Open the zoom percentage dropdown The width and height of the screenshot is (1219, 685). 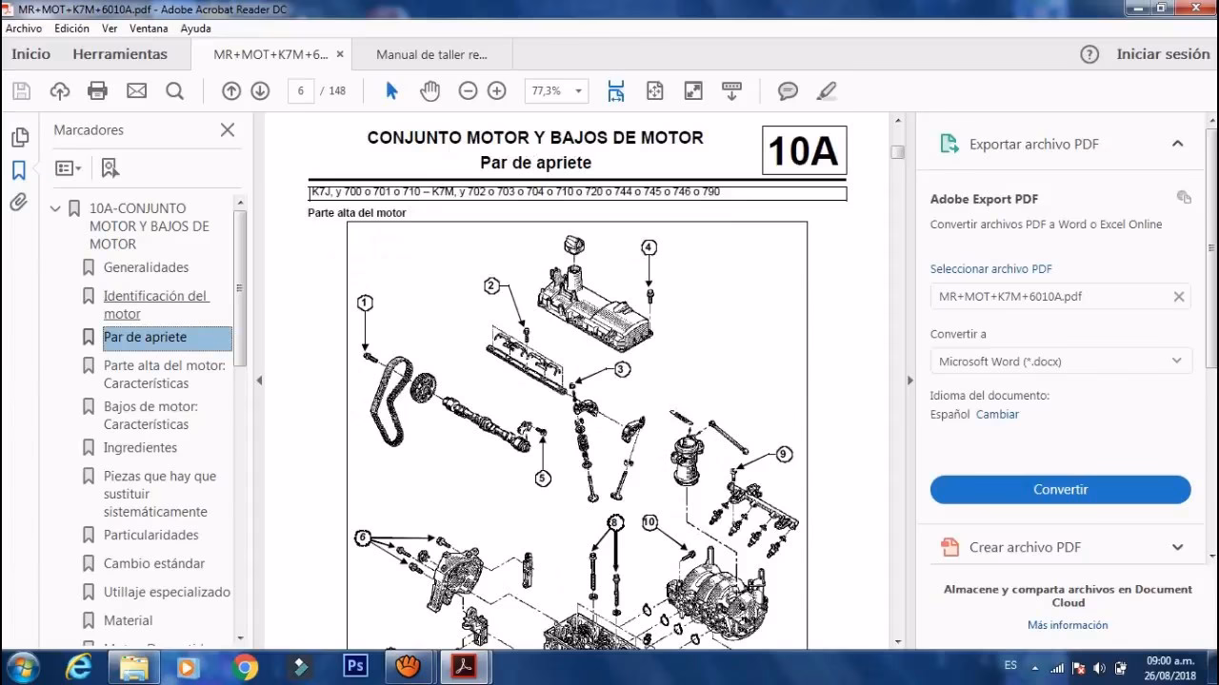tap(576, 90)
